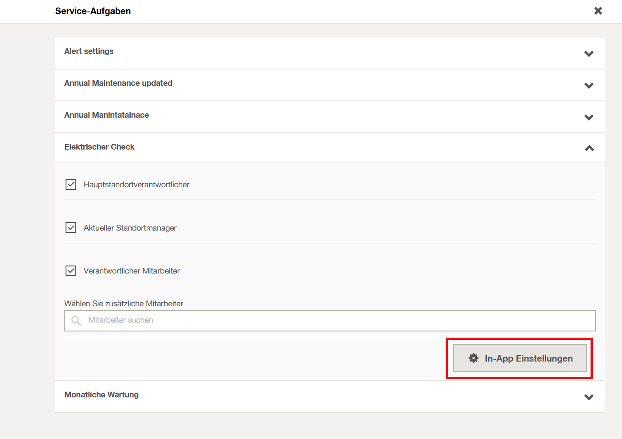Expand Annual Maintenance updated chevron
The image size is (622, 439).
[x=589, y=85]
